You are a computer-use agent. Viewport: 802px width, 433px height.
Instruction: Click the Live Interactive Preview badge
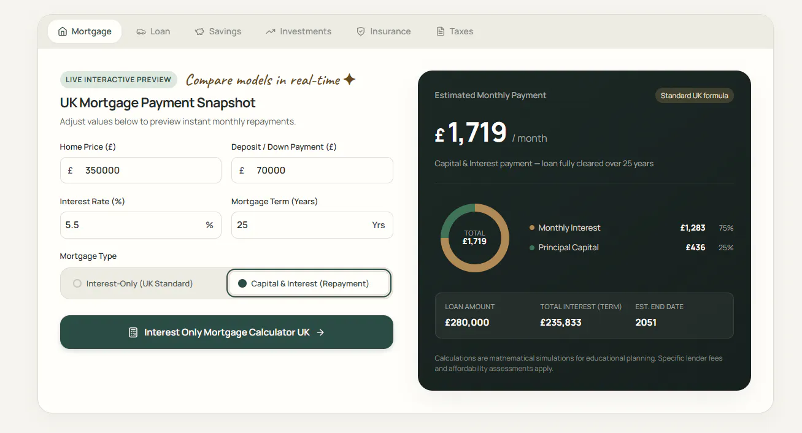118,80
